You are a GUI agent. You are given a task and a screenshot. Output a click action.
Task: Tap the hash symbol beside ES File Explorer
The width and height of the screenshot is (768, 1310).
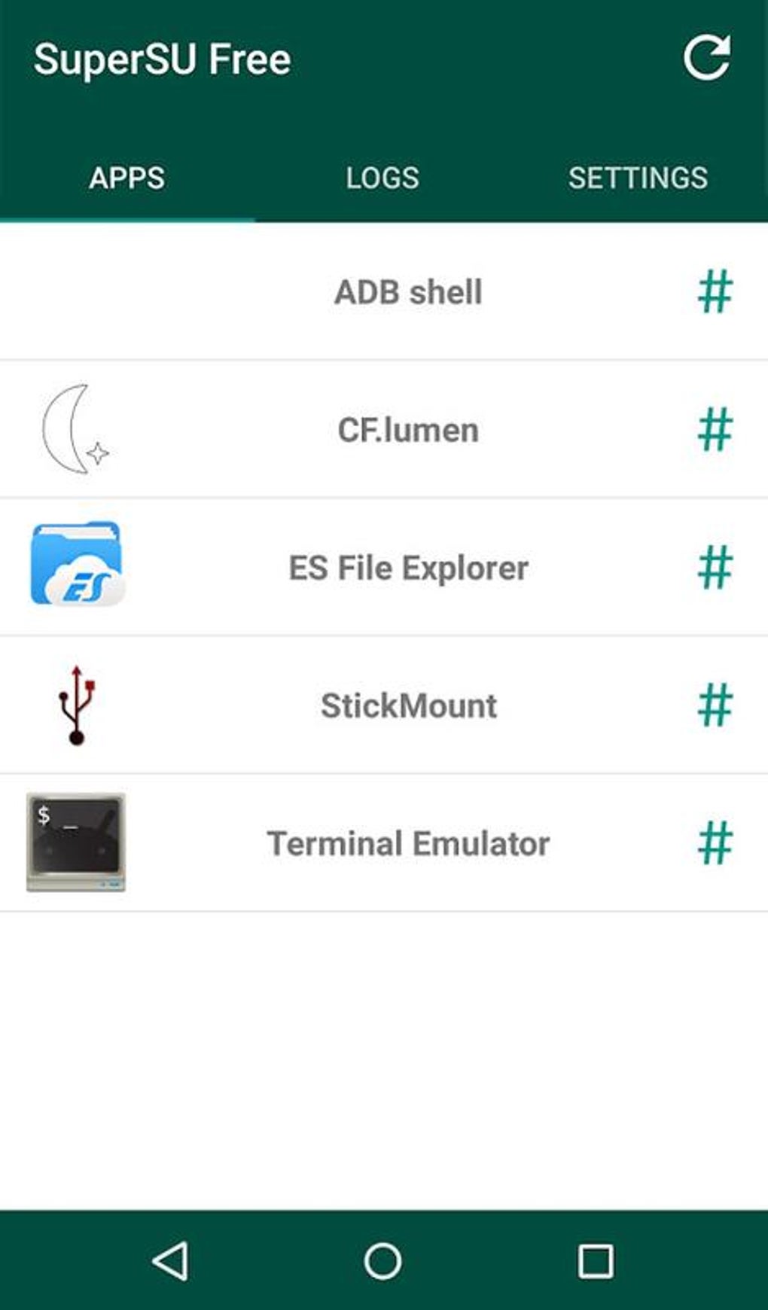pos(715,567)
